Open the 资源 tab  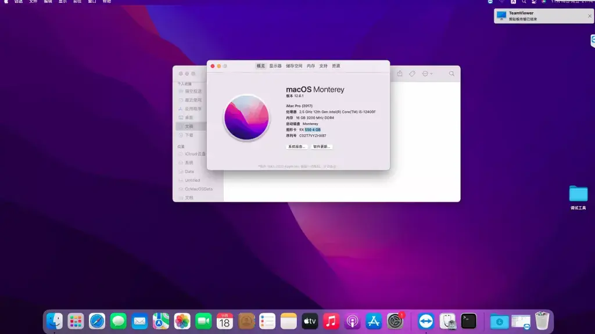pos(336,66)
